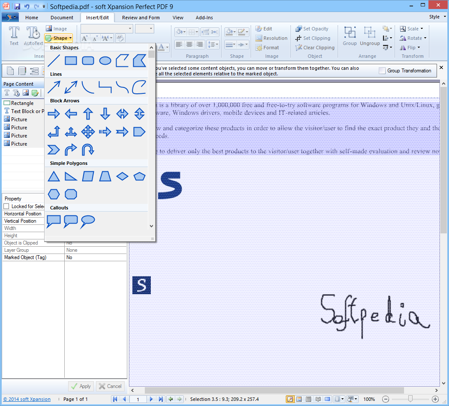Click the Cancel button
This screenshot has width=449, height=406.
pyautogui.click(x=110, y=386)
